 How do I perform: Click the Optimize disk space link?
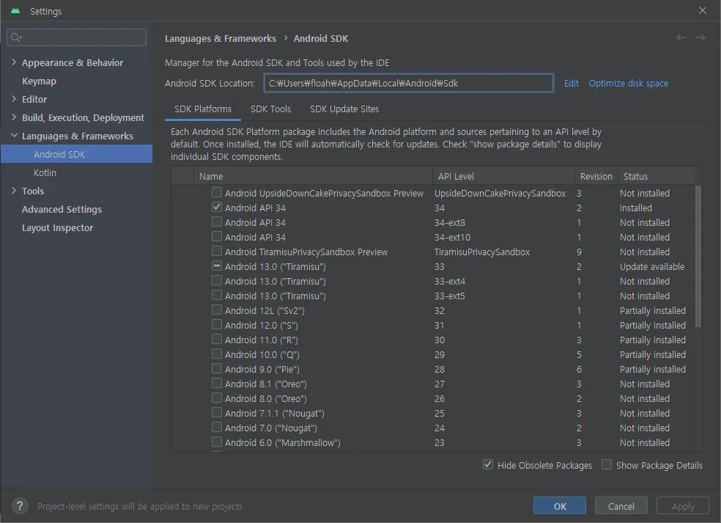point(629,84)
